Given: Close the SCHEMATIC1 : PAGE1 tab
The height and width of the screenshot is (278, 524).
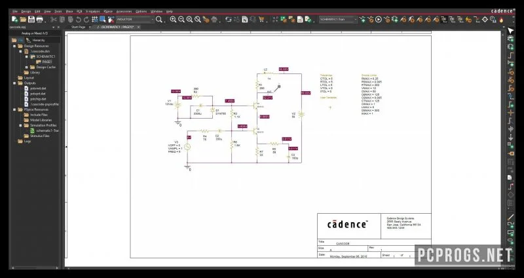Looking at the screenshot, I should [138, 27].
